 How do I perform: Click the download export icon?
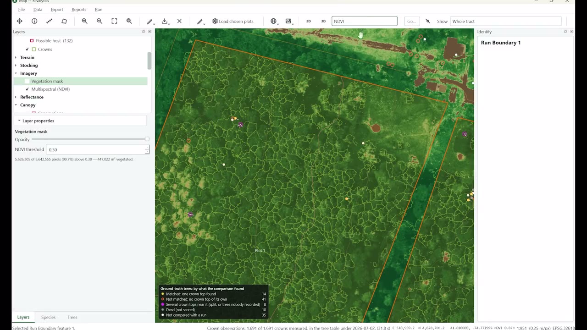click(x=165, y=21)
